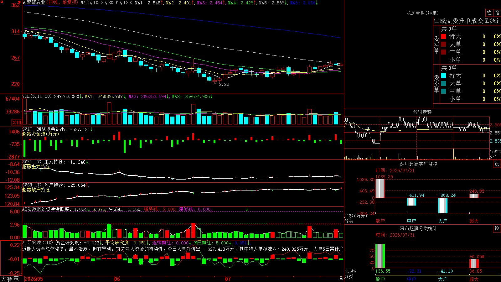Click the 委买单 小单 row label
The width and height of the screenshot is (501, 282).
[x=455, y=60]
